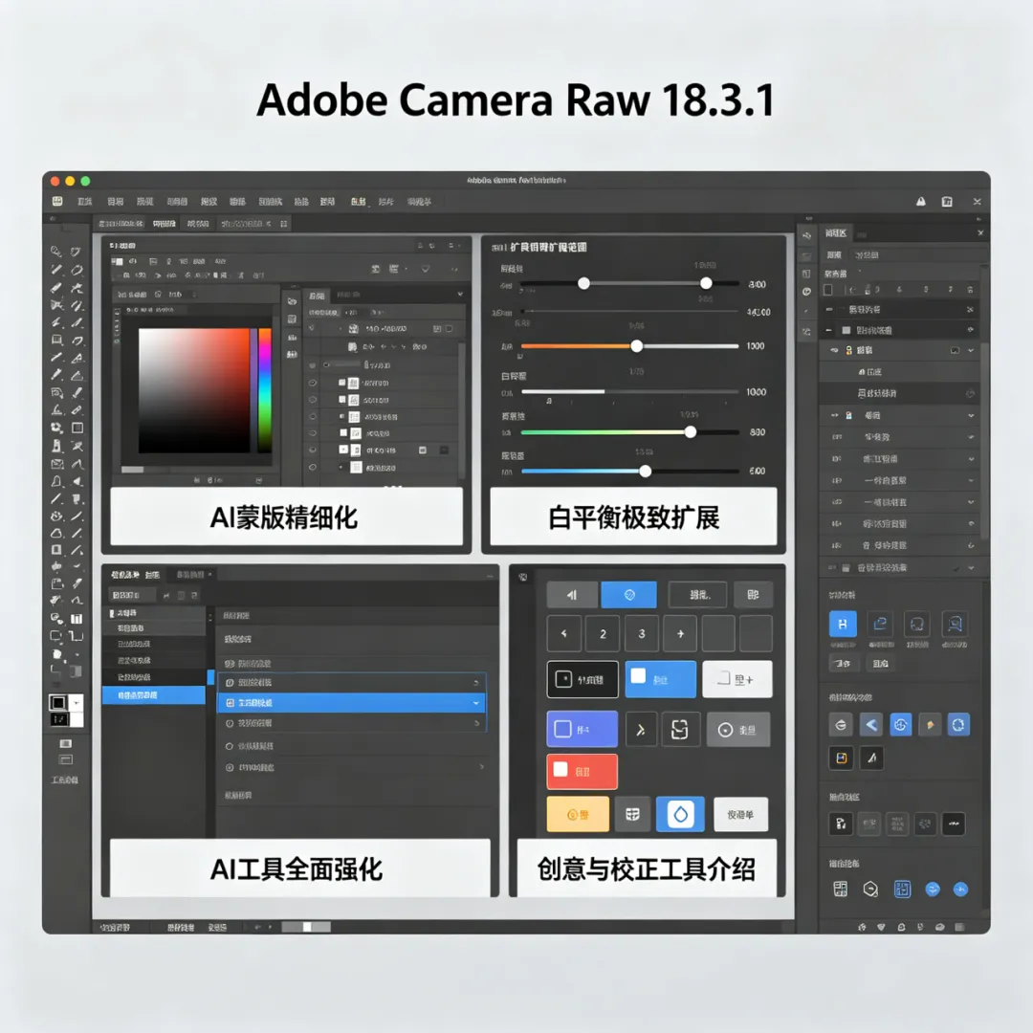Collapse the minus sign beside the gray square icon
This screenshot has height=1033, width=1033.
point(828,330)
